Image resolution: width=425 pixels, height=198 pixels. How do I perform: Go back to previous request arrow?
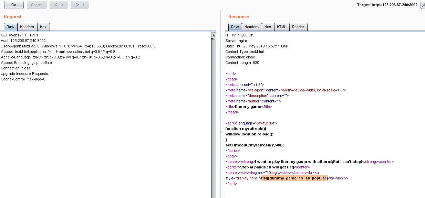[x=55, y=5]
